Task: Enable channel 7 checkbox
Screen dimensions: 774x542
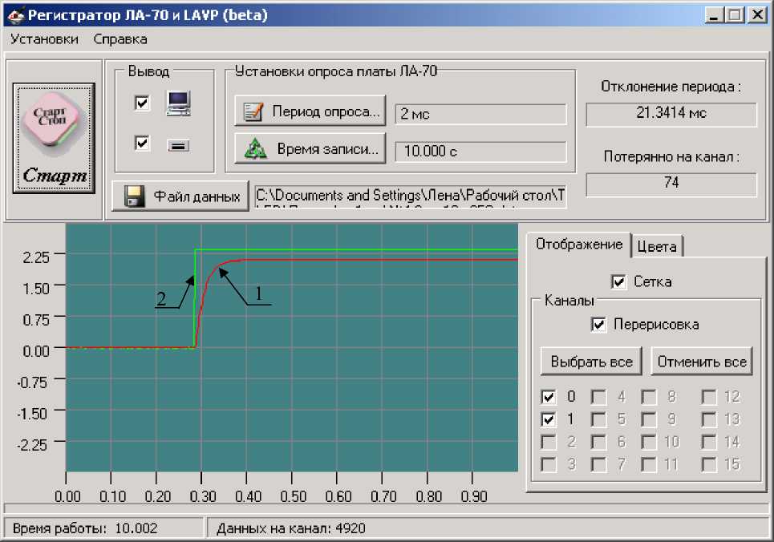Action: [x=599, y=464]
